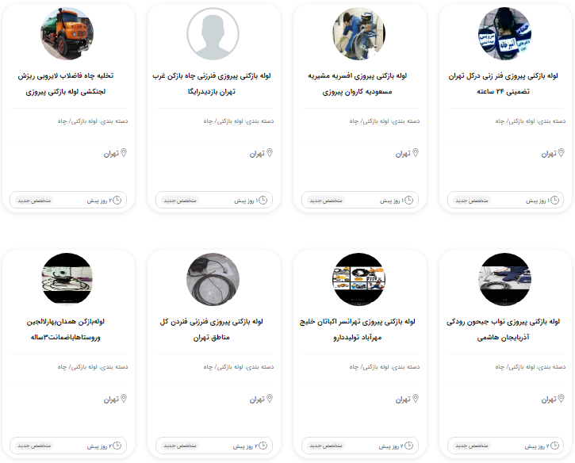
Task: Open the worker with drain machine photo
Action: coord(358,34)
